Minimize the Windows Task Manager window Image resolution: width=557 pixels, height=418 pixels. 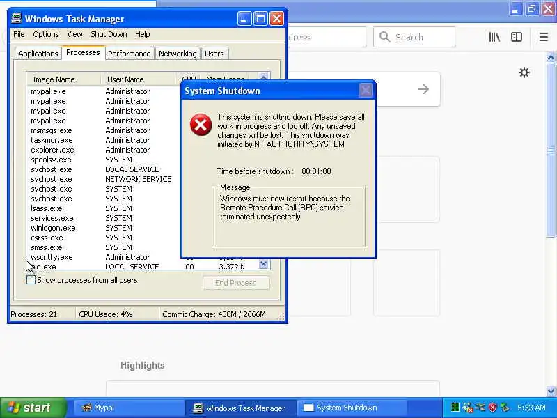click(244, 19)
